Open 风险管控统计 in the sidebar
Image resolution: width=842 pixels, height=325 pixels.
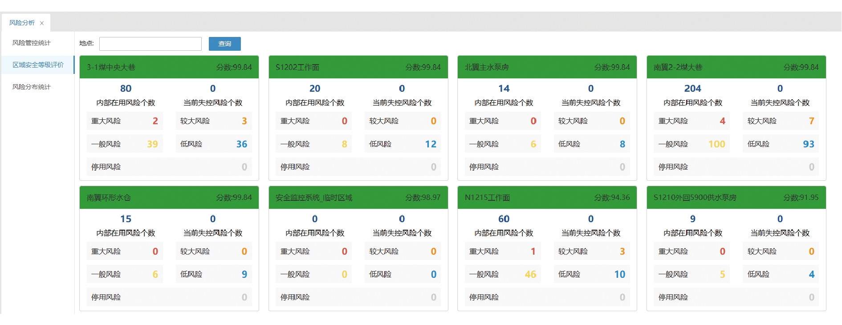click(32, 43)
